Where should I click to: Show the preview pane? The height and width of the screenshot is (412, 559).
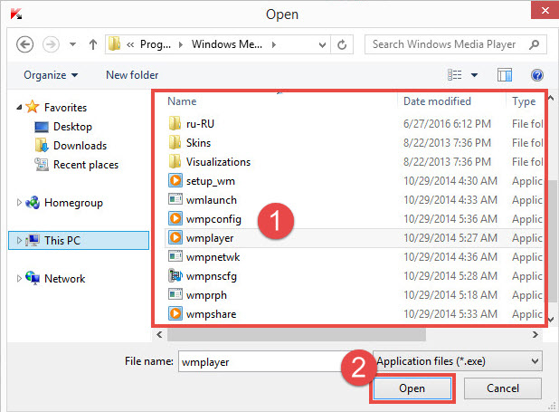[505, 75]
